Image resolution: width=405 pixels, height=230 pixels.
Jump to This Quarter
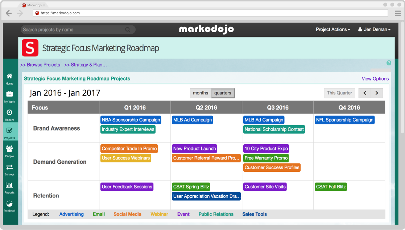point(339,93)
